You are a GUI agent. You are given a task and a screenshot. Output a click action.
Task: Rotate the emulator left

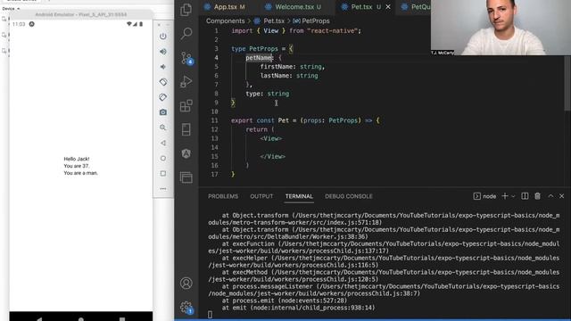163,82
